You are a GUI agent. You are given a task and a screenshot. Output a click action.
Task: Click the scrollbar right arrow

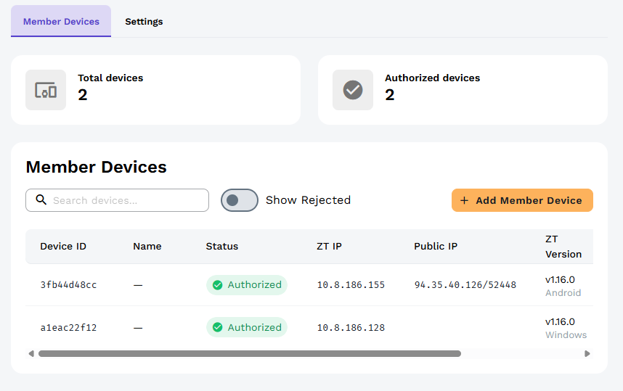(x=587, y=354)
